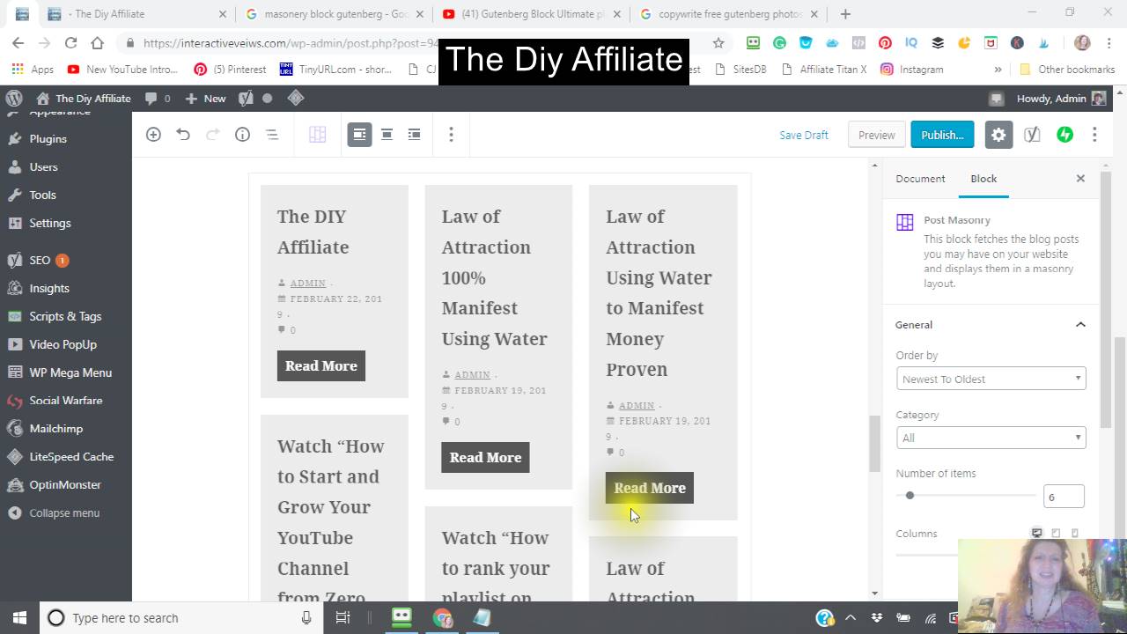Open the Order by dropdown
The width and height of the screenshot is (1127, 634).
[x=991, y=379]
